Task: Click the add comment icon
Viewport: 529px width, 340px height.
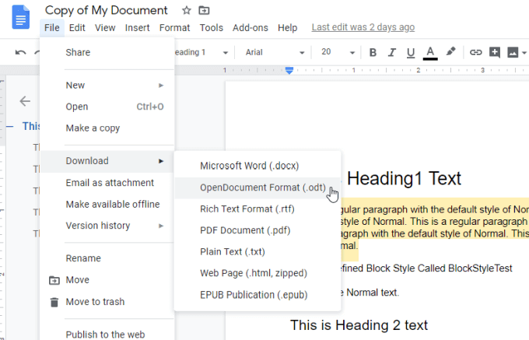Action: coord(495,52)
